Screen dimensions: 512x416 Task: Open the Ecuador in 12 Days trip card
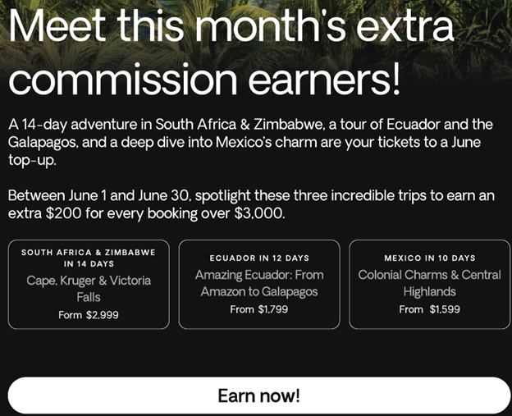pyautogui.click(x=258, y=284)
